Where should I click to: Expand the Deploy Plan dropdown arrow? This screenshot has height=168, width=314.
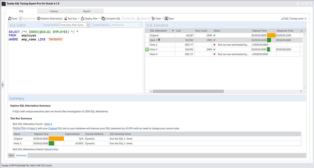tap(100, 18)
